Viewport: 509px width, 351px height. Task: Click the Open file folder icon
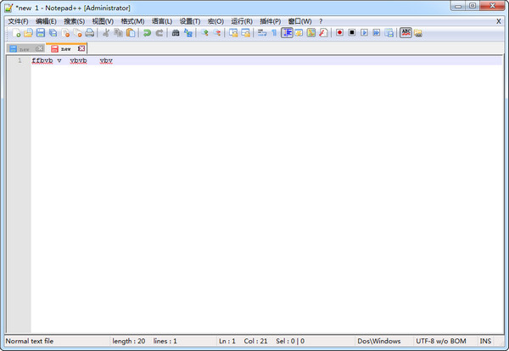click(28, 33)
